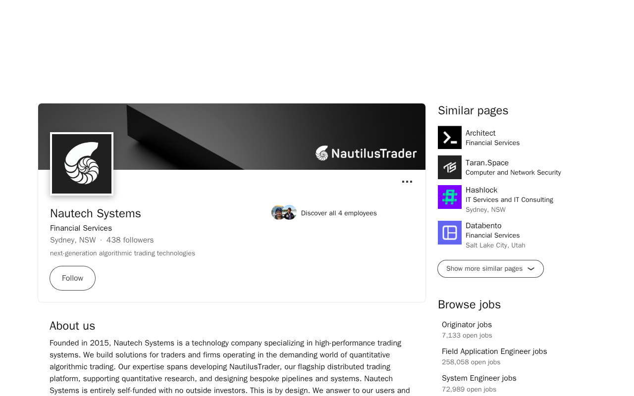
Task: Click 'Computer and Network Security' category text
Action: pos(513,173)
